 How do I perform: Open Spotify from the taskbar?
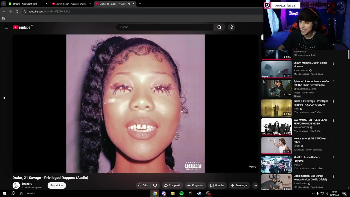[x=182, y=193]
